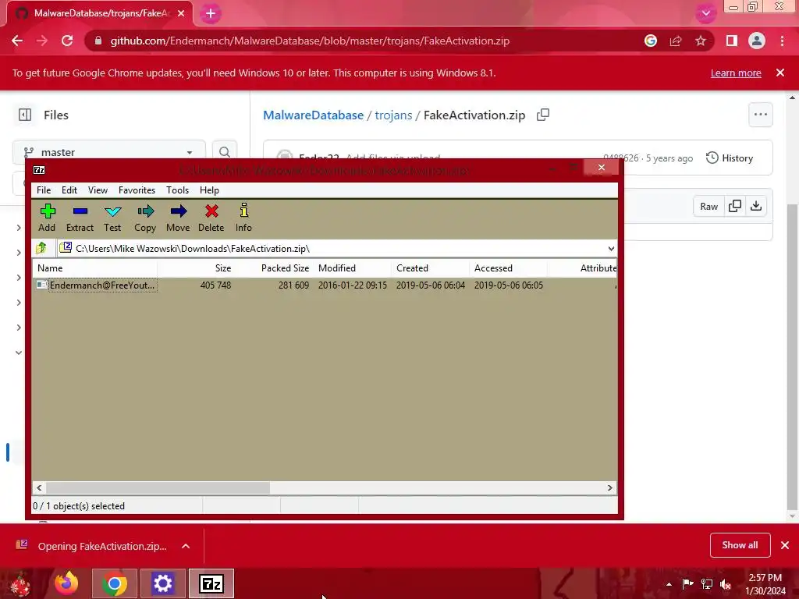Viewport: 799px width, 599px height.
Task: Click the Add button in 7-Zip toolbar
Action: pos(47,218)
